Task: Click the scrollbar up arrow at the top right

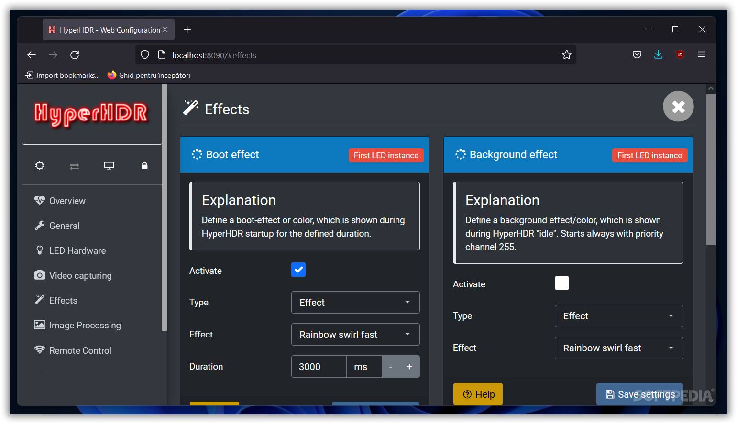Action: click(711, 88)
